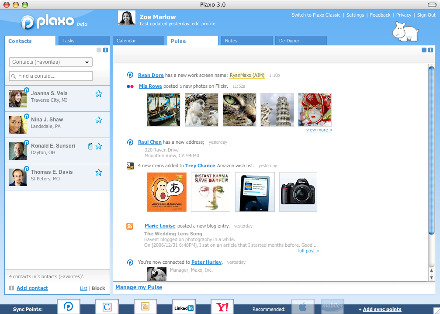Click the recommended Apple sync icon
Screen dimensions: 440x314
[302, 307]
